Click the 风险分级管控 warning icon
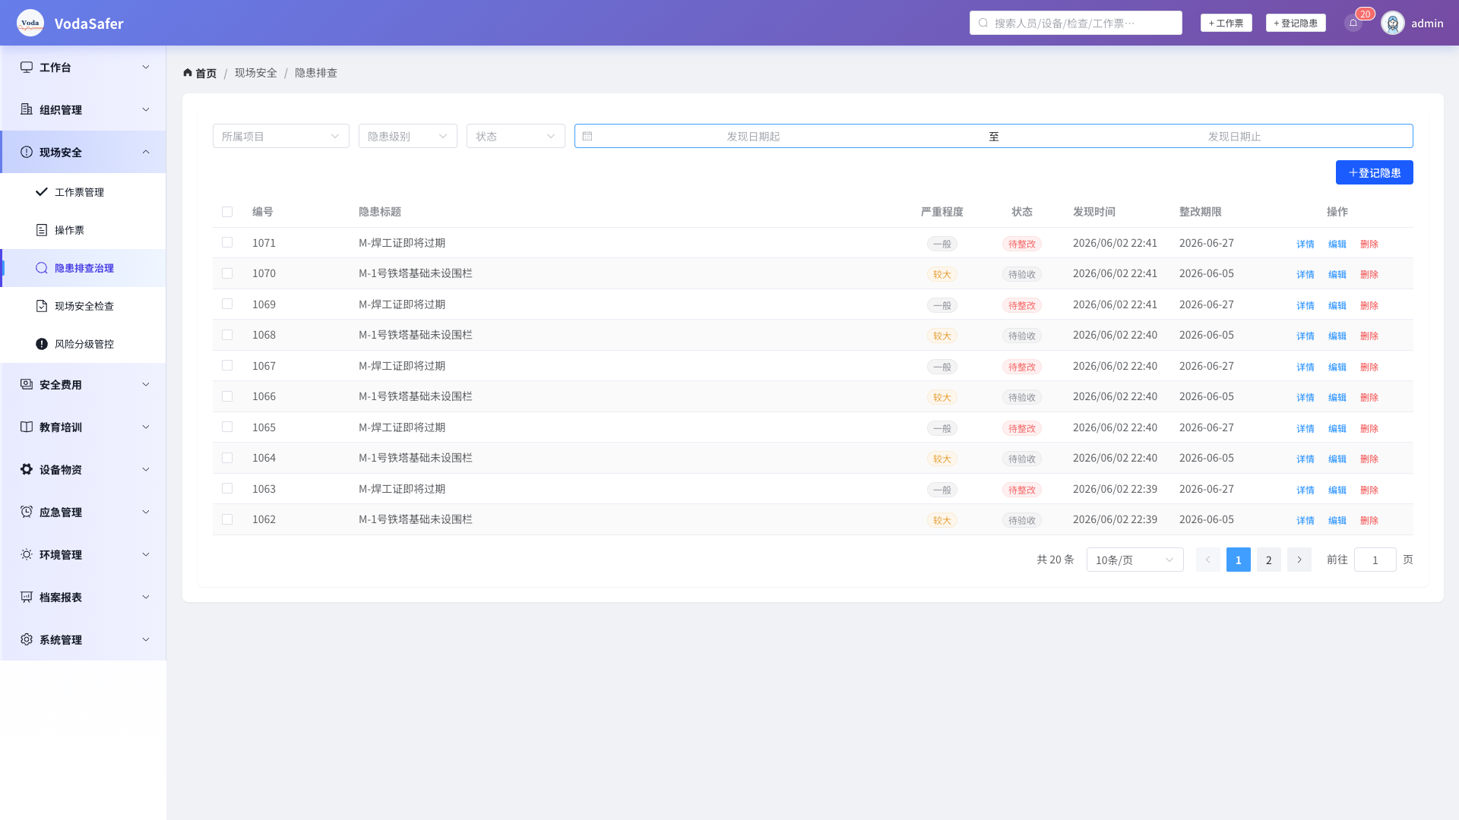Screen dimensions: 1459x820 coord(42,344)
